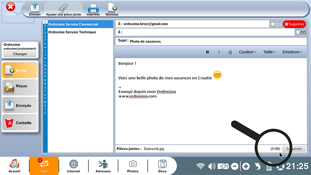Click the www.ordissimo.com signature text
The width and height of the screenshot is (311, 175).
[x=137, y=96]
